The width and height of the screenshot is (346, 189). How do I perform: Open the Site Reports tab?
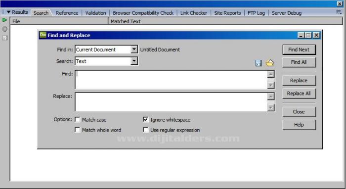point(227,13)
